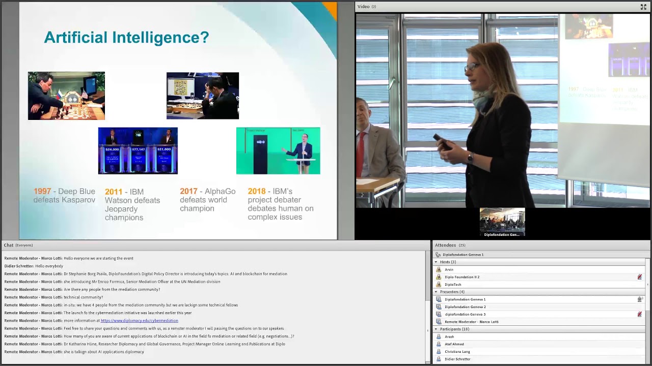Click presenter icon beside Diplofondation Geneva 1 under Presenters
The width and height of the screenshot is (652, 366).
click(x=439, y=299)
